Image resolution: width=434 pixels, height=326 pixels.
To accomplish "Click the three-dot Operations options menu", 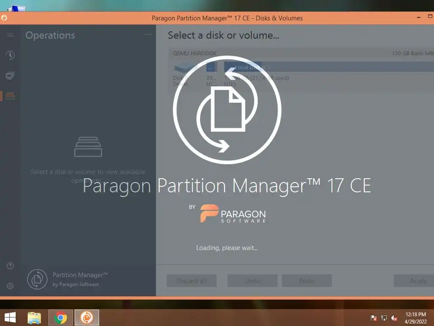I will 148,34.
